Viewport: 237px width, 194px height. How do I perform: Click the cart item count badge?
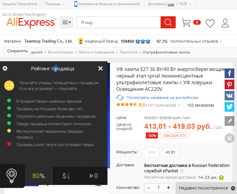click(197, 22)
